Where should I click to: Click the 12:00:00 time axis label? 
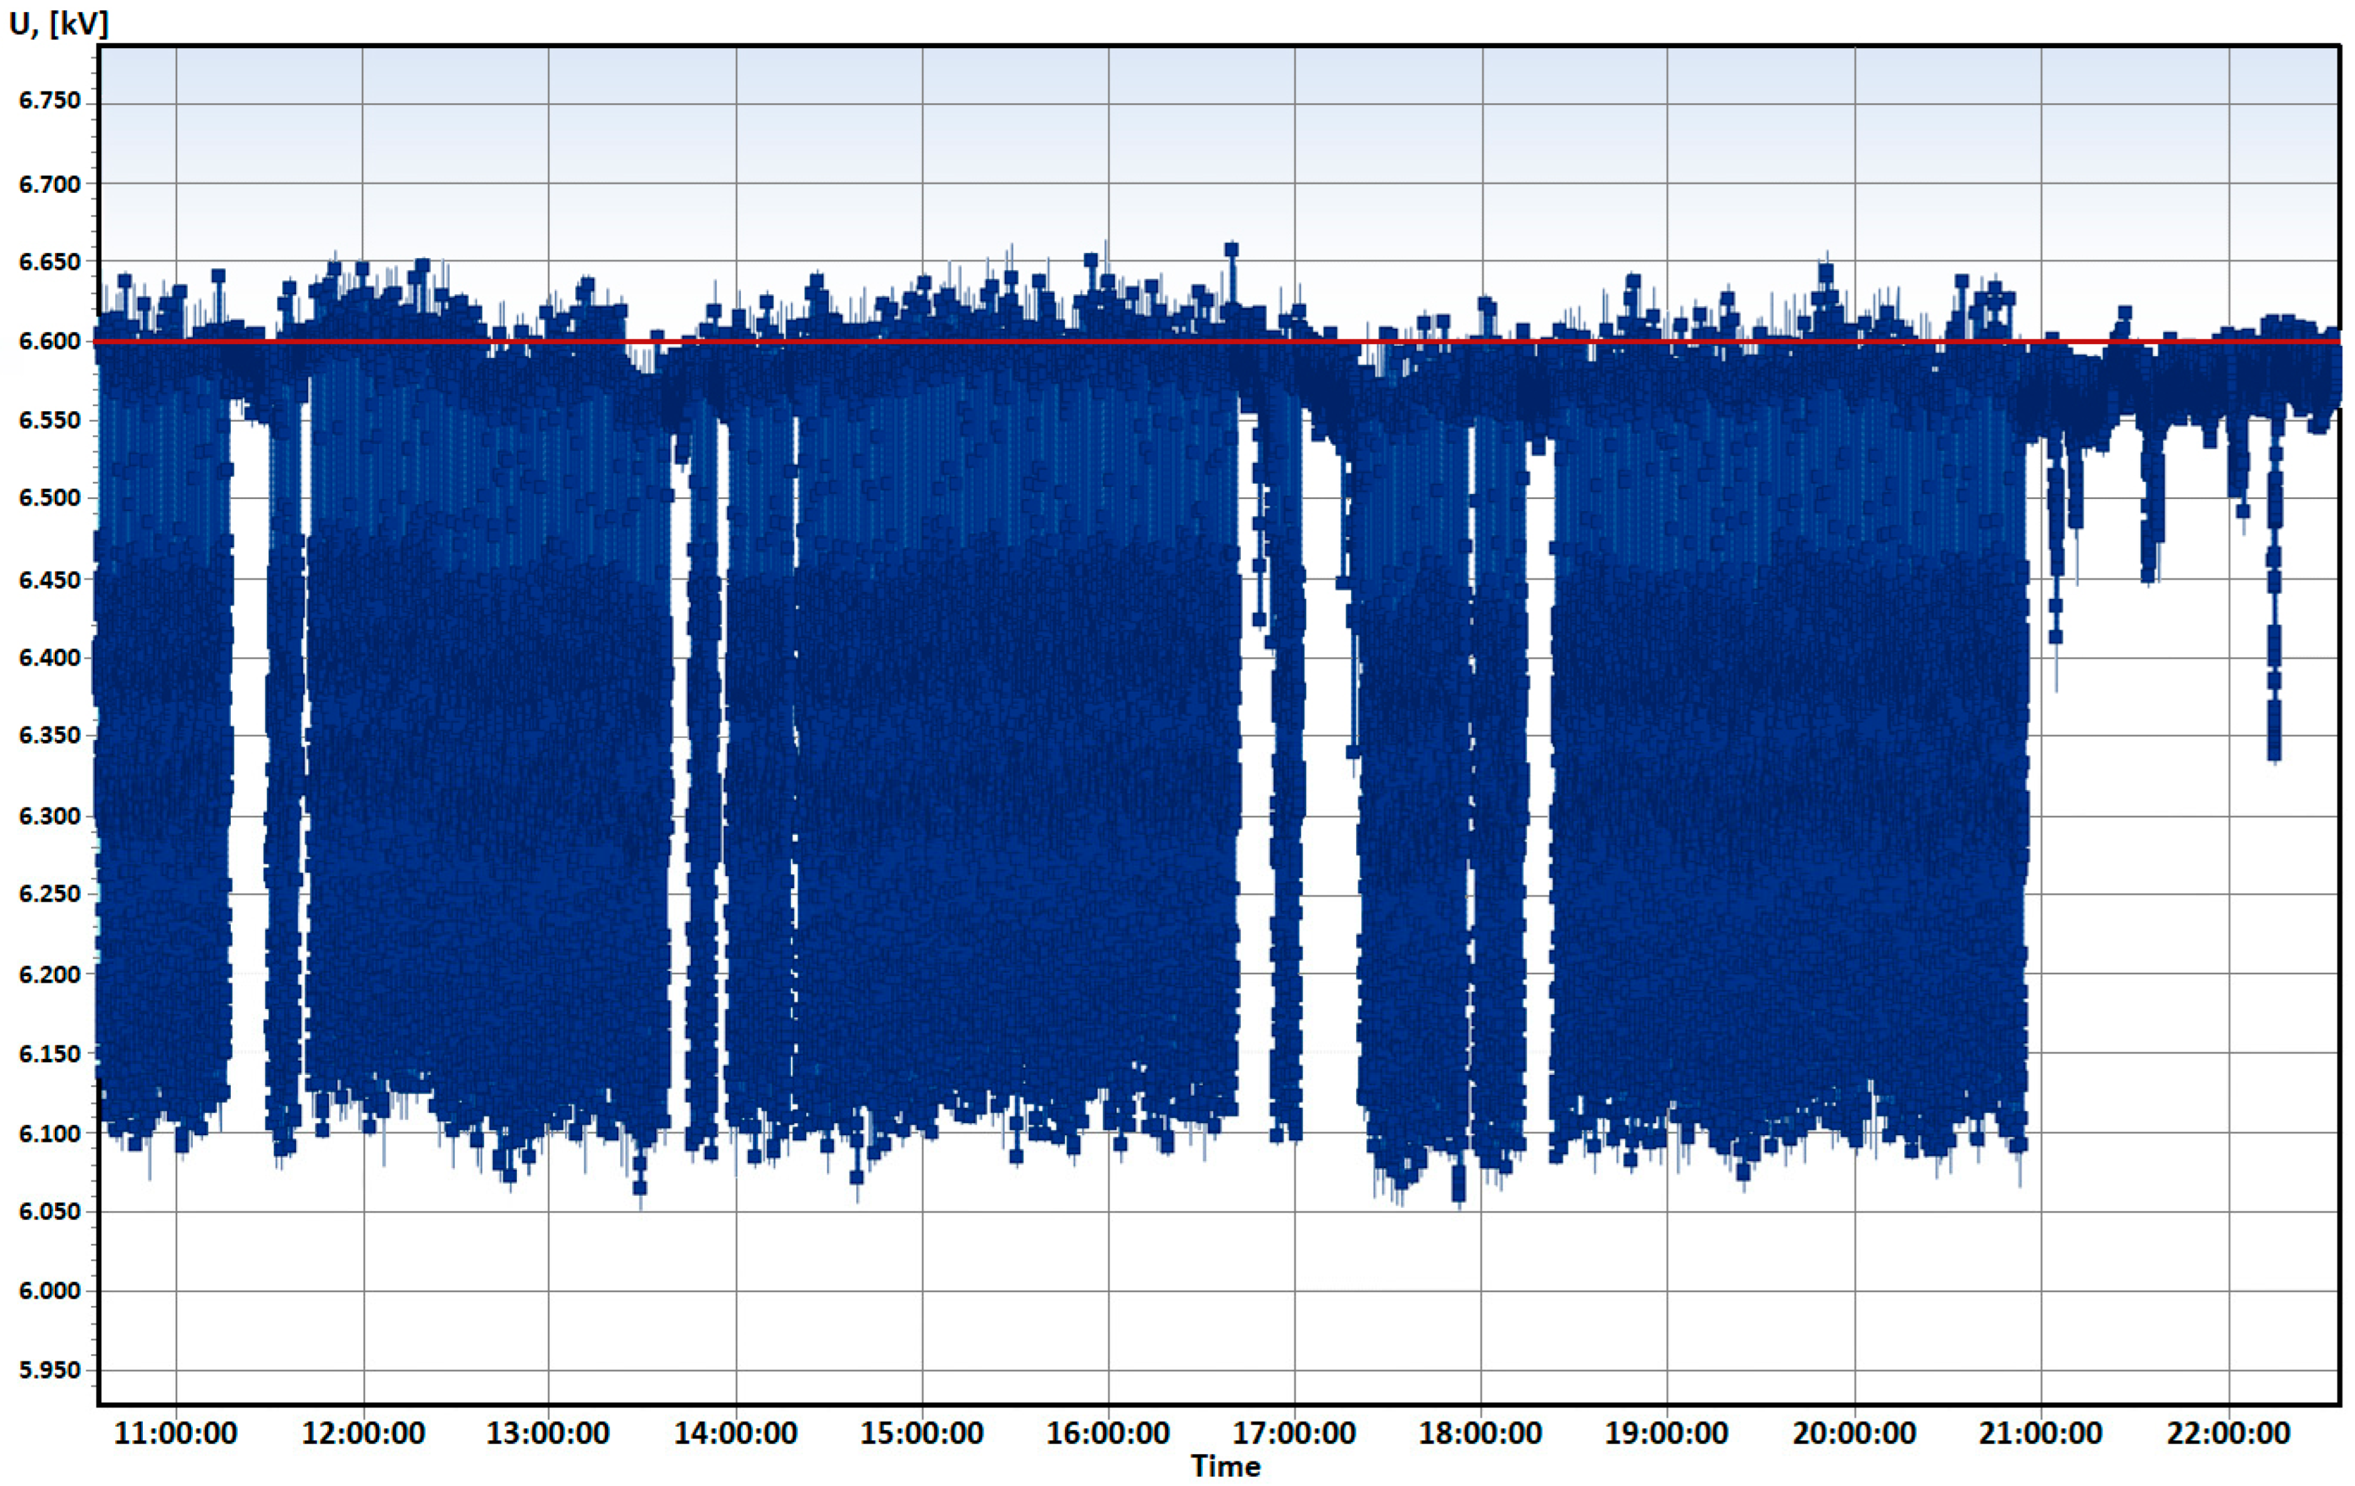pyautogui.click(x=363, y=1433)
